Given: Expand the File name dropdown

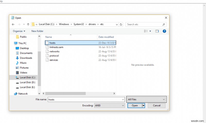Looking at the screenshot, I should pyautogui.click(x=123, y=100).
